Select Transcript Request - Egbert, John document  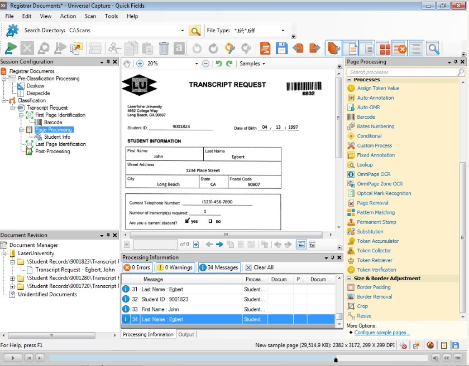[75, 270]
